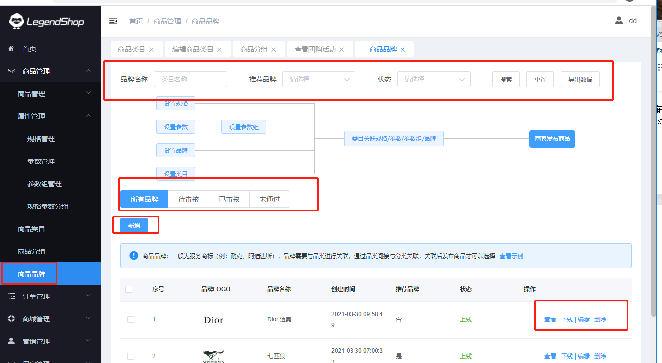Switch to the 待审核 filter tab

tap(189, 199)
